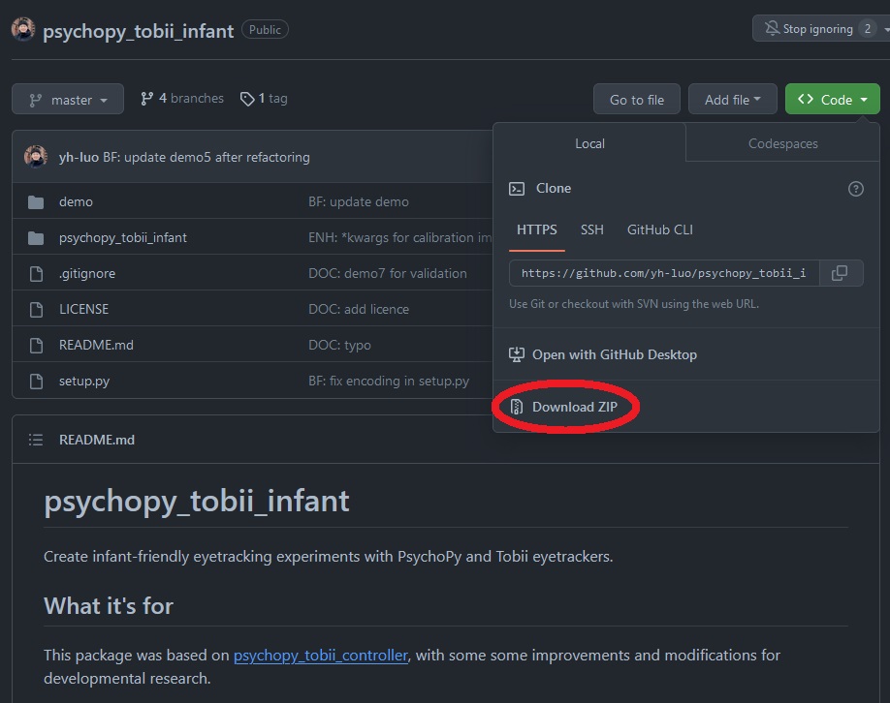
Task: Open README.md in the file list
Action: [x=96, y=345]
